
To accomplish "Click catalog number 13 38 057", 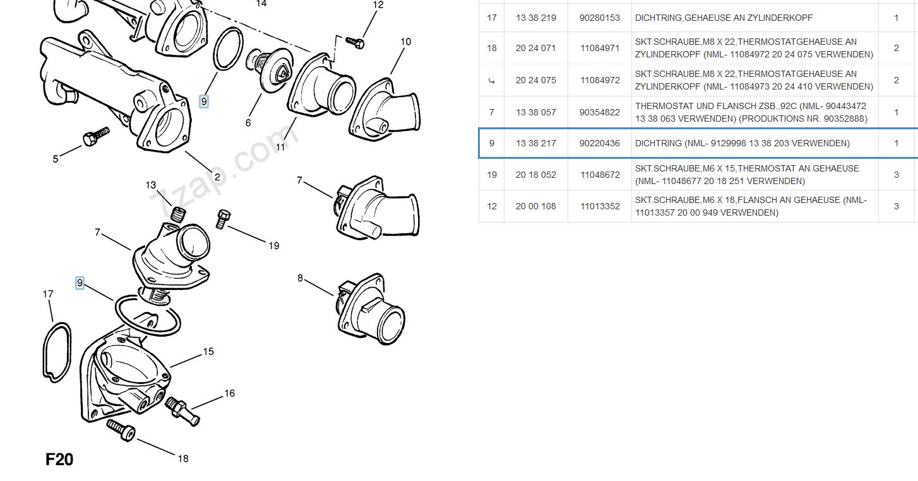I will coord(535,112).
